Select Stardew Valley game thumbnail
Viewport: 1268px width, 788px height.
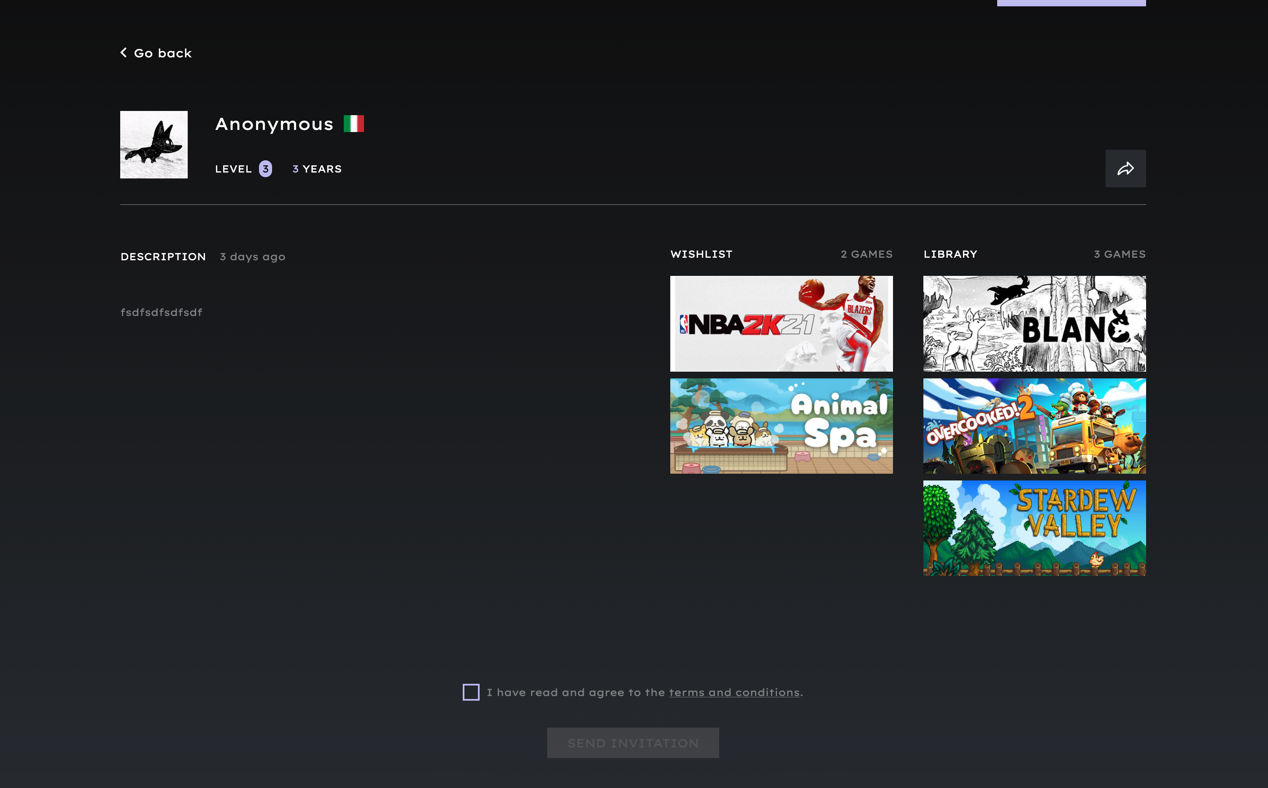[1034, 528]
